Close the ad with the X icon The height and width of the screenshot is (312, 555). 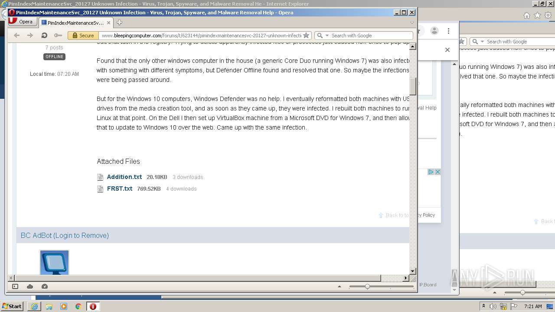coord(437,172)
